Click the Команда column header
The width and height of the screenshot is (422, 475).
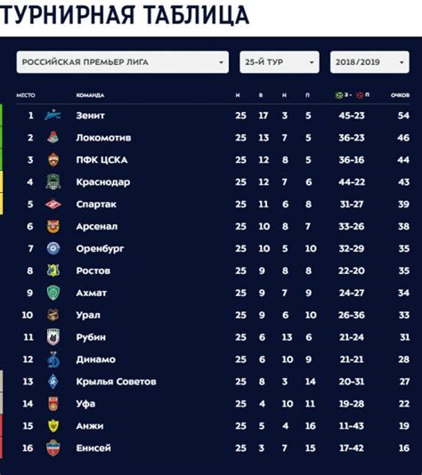coord(90,95)
